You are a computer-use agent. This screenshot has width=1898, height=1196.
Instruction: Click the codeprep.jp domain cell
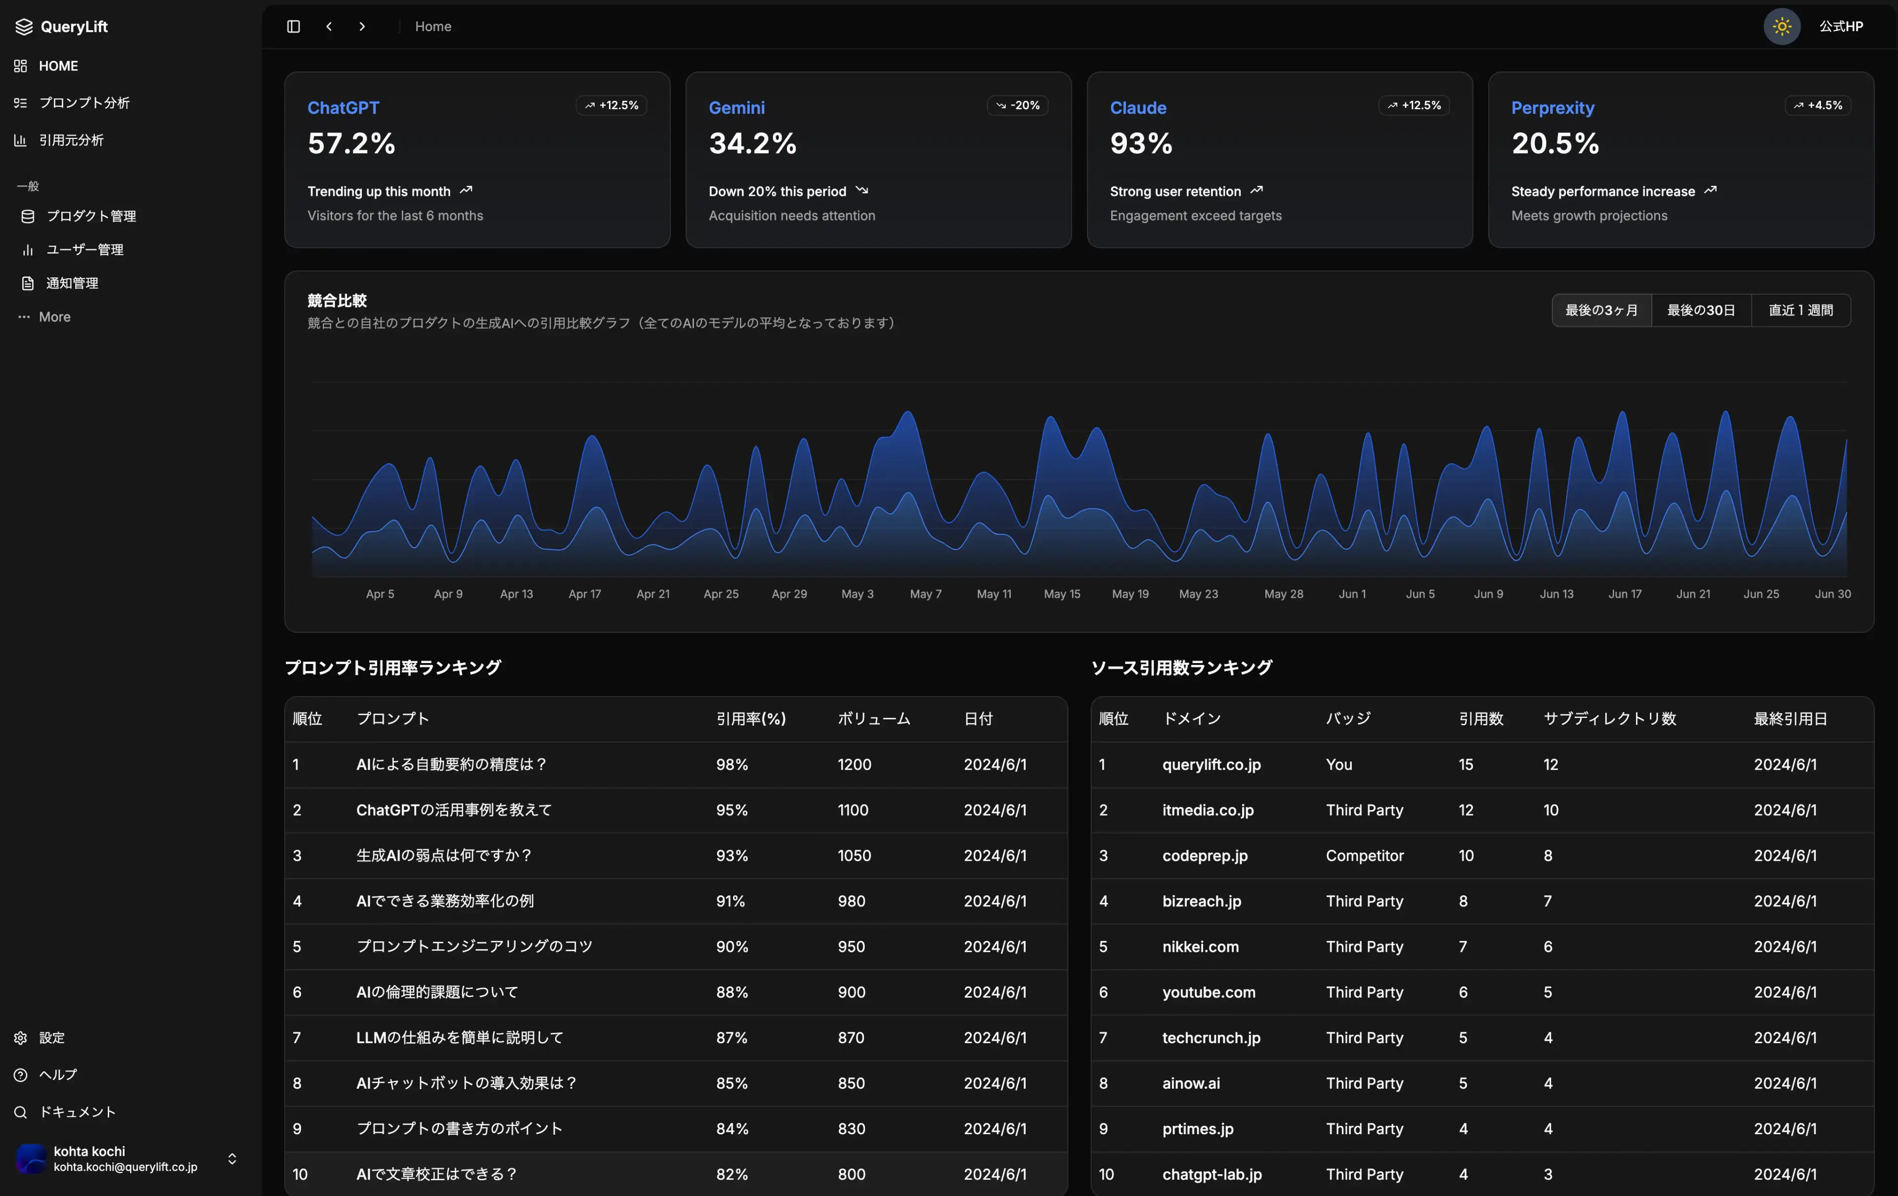(x=1205, y=856)
